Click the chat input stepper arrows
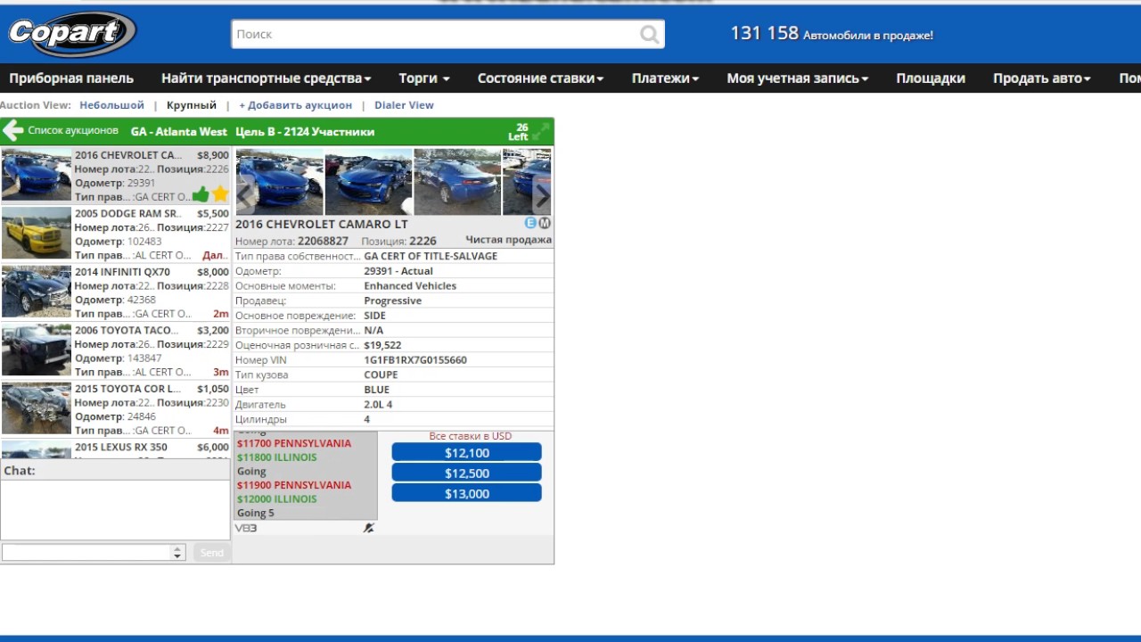The width and height of the screenshot is (1141, 642). coord(177,553)
